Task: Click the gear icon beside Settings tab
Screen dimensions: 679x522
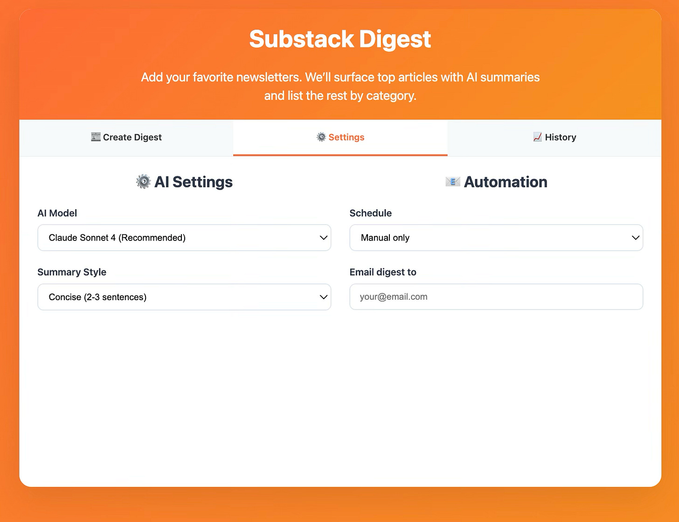Action: point(321,137)
